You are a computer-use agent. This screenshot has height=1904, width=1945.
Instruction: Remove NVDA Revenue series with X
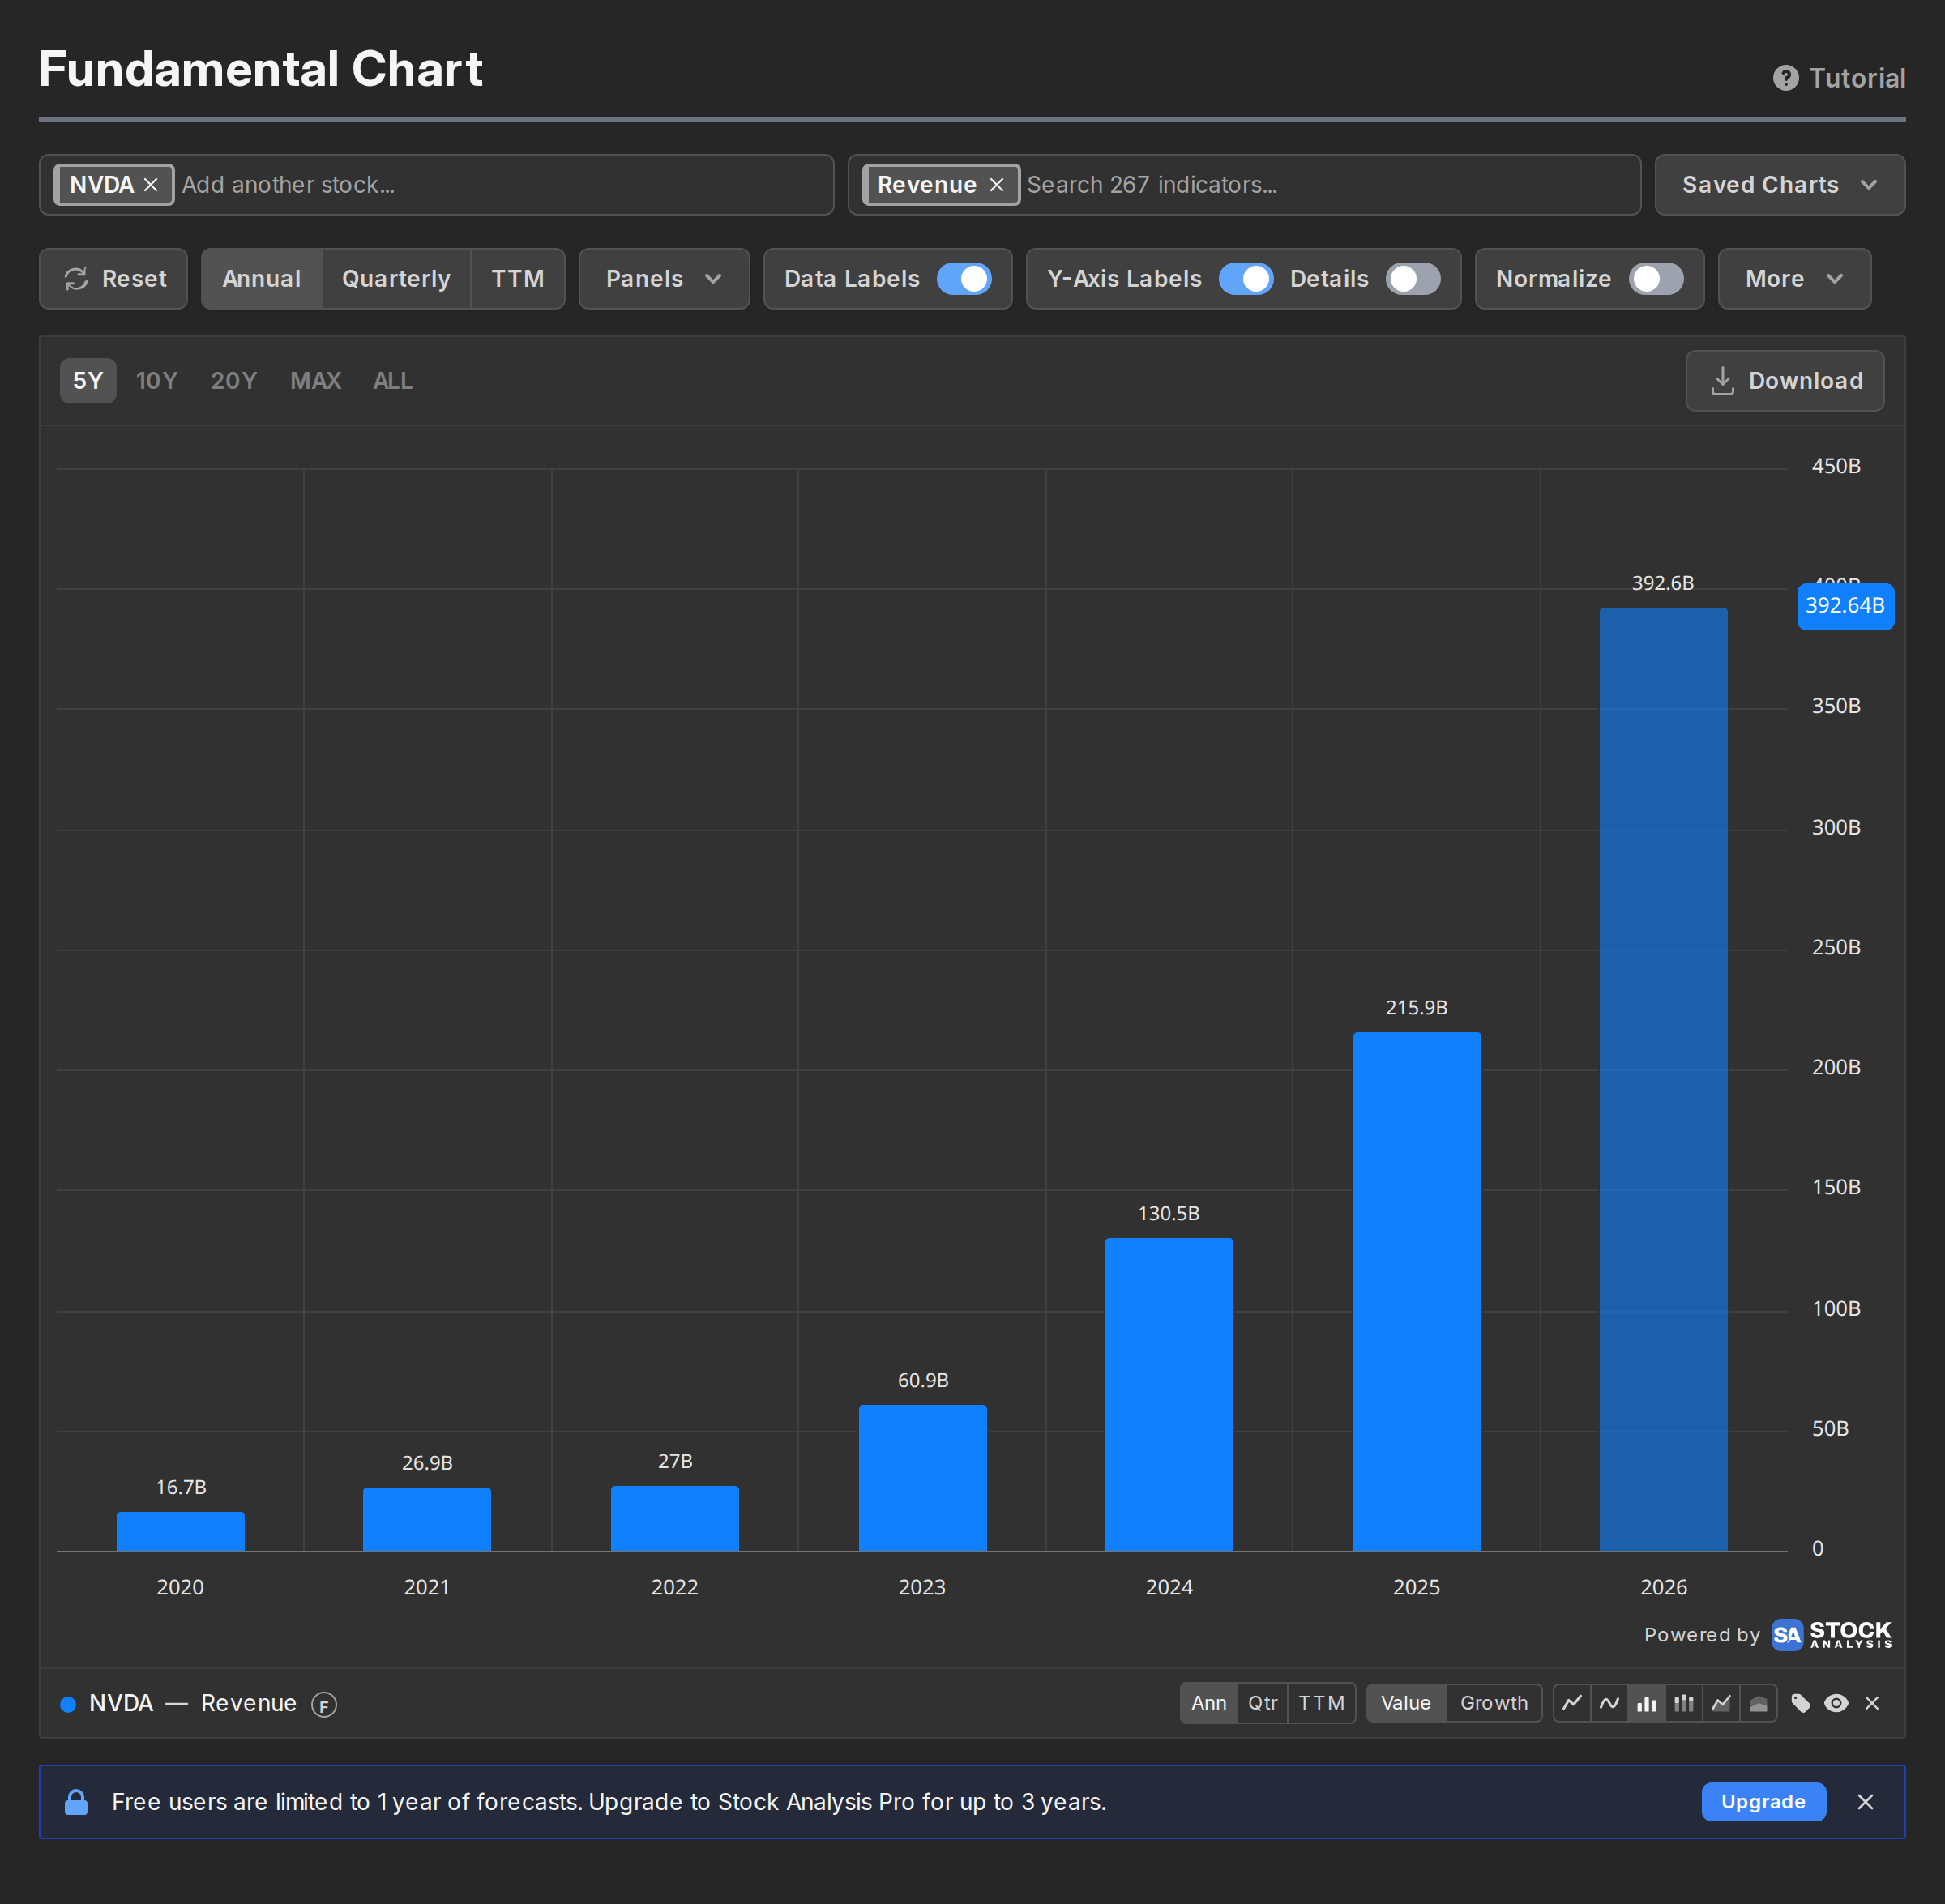1872,1703
